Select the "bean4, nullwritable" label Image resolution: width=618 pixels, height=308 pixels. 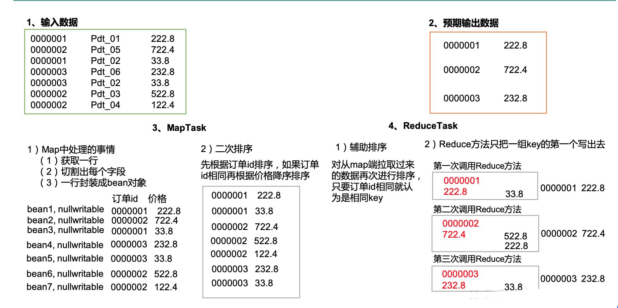coord(65,245)
